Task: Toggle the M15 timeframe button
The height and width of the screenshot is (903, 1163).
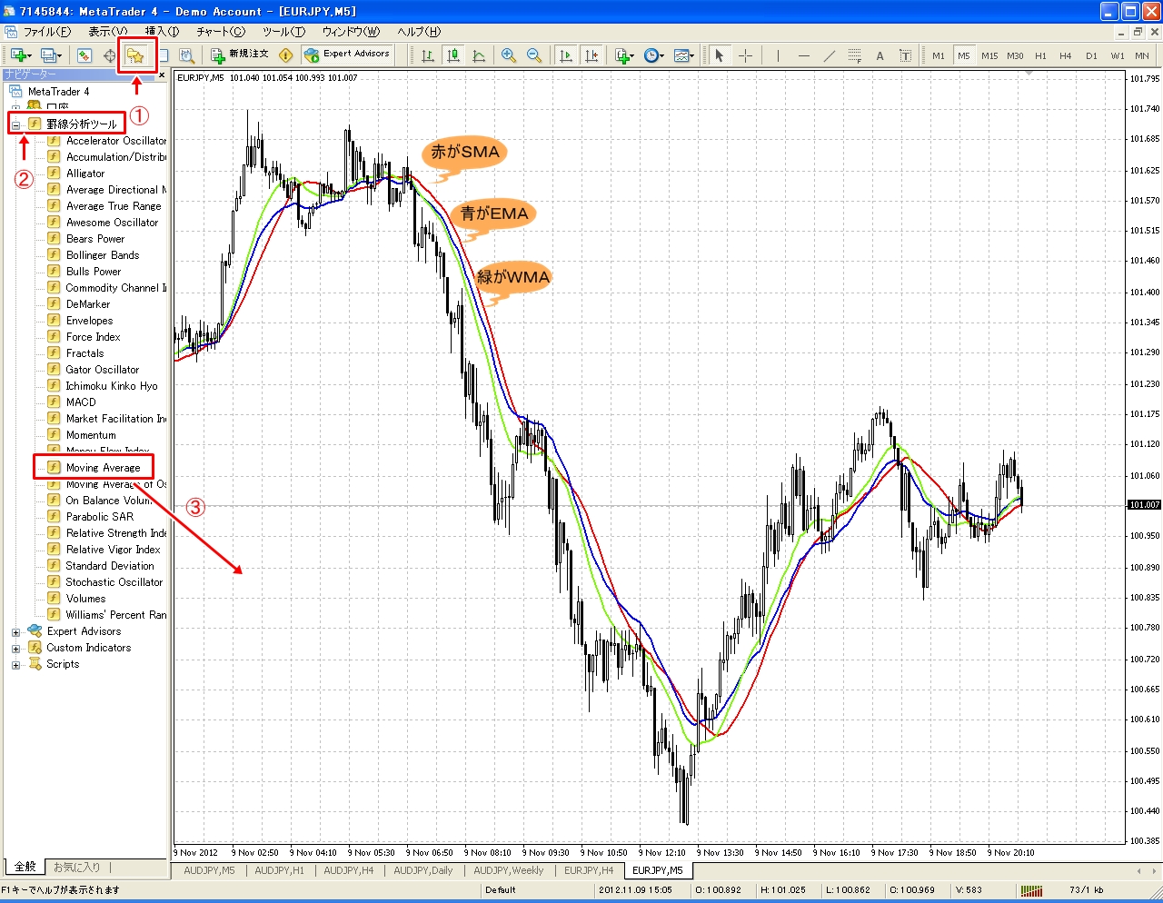Action: point(989,55)
